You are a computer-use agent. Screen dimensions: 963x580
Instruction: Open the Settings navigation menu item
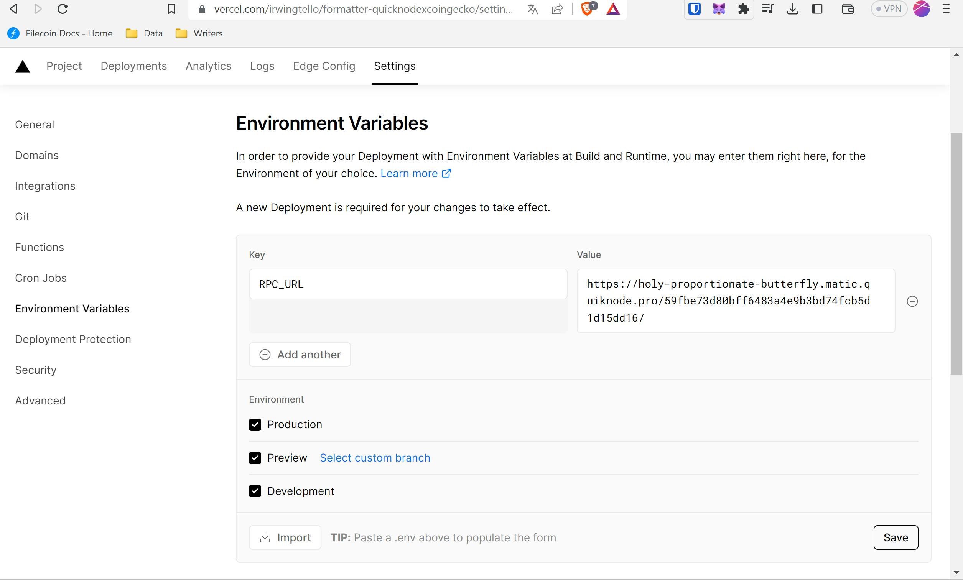[x=394, y=66]
